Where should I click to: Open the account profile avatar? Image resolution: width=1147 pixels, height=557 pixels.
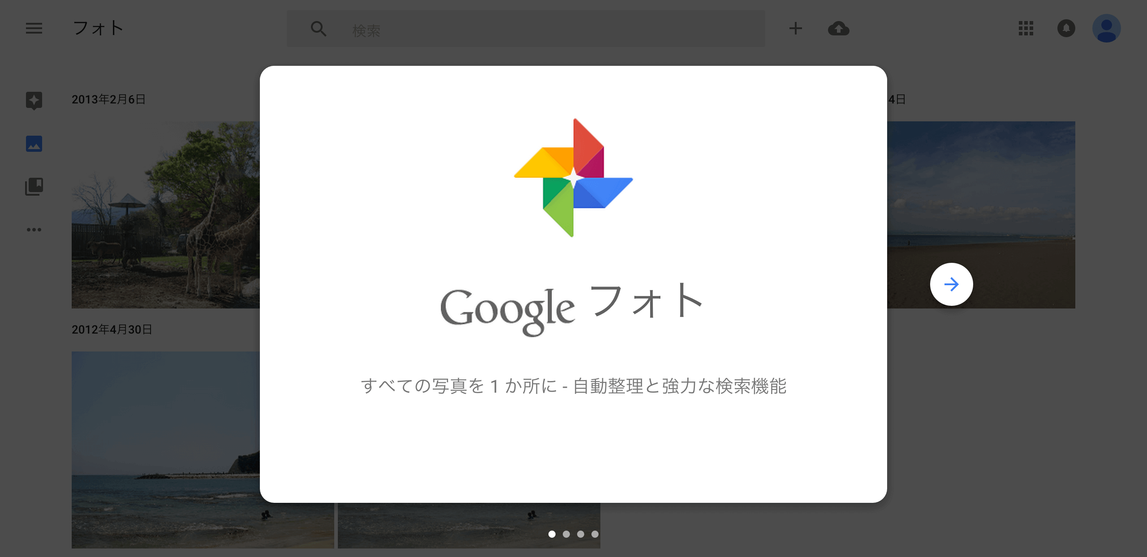pos(1107,28)
